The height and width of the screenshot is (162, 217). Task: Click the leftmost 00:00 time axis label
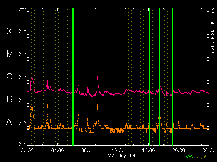(27, 150)
